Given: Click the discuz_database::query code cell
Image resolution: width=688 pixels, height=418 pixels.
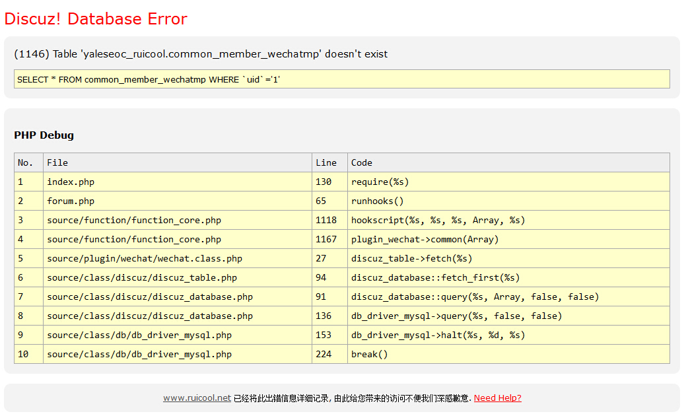Looking at the screenshot, I should pyautogui.click(x=508, y=296).
